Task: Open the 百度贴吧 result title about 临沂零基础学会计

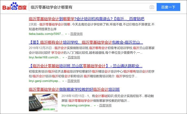Action: [86, 19]
